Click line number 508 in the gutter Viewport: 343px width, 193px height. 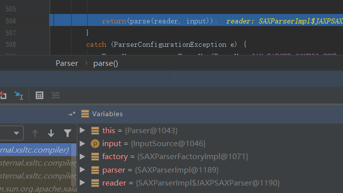(11, 44)
